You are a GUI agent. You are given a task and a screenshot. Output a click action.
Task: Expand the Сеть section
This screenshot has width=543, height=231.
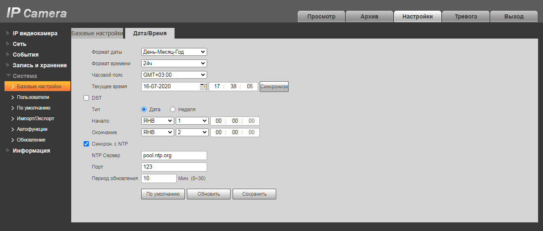click(x=19, y=44)
